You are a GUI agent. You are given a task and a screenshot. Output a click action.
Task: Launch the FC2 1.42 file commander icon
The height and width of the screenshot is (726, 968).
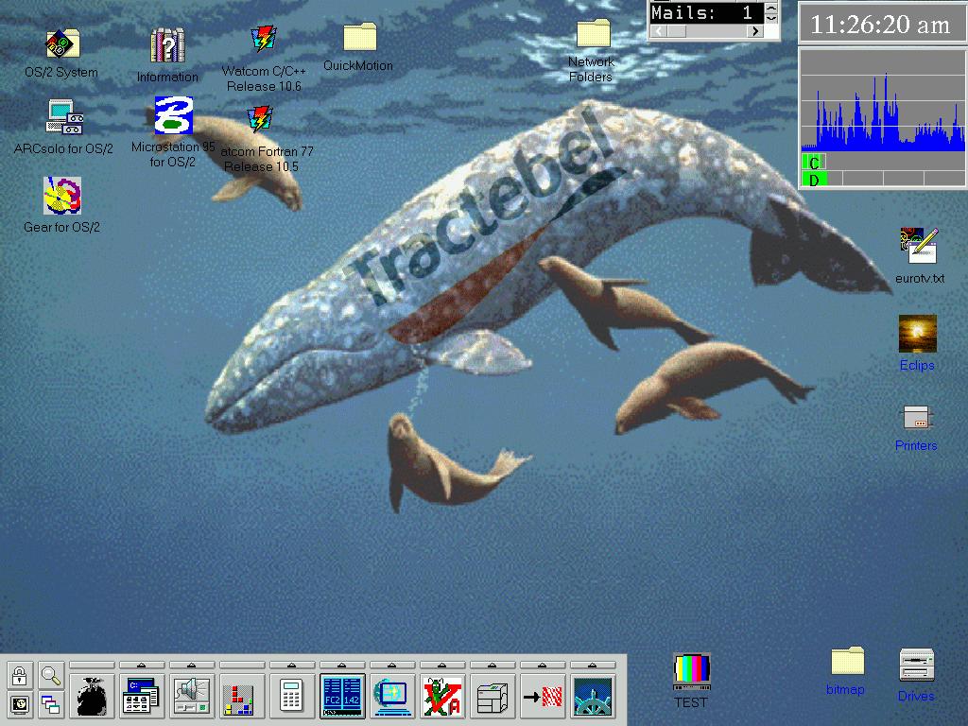click(x=342, y=697)
